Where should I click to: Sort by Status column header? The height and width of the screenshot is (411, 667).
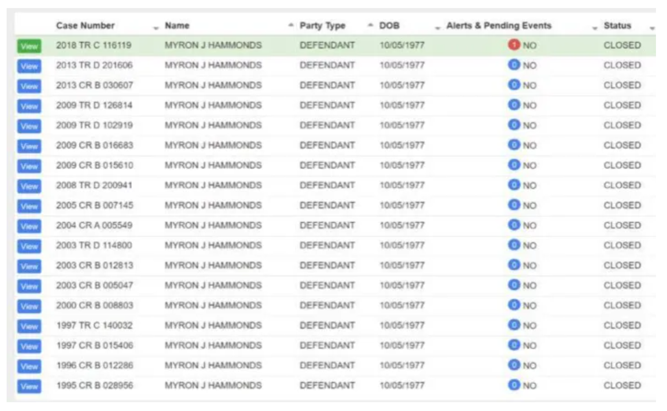pos(617,25)
